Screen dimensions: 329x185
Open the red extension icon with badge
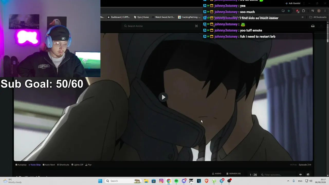(x=298, y=11)
